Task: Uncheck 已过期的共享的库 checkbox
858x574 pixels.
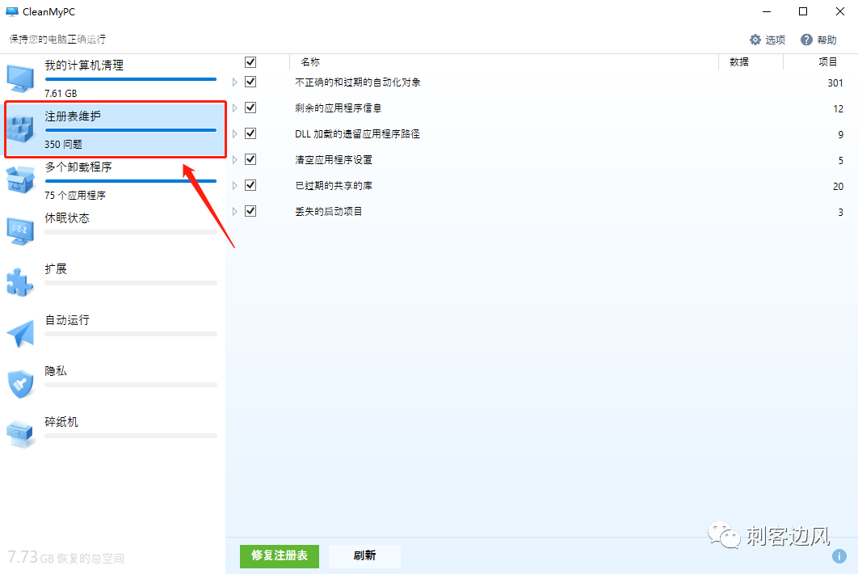Action: point(250,185)
